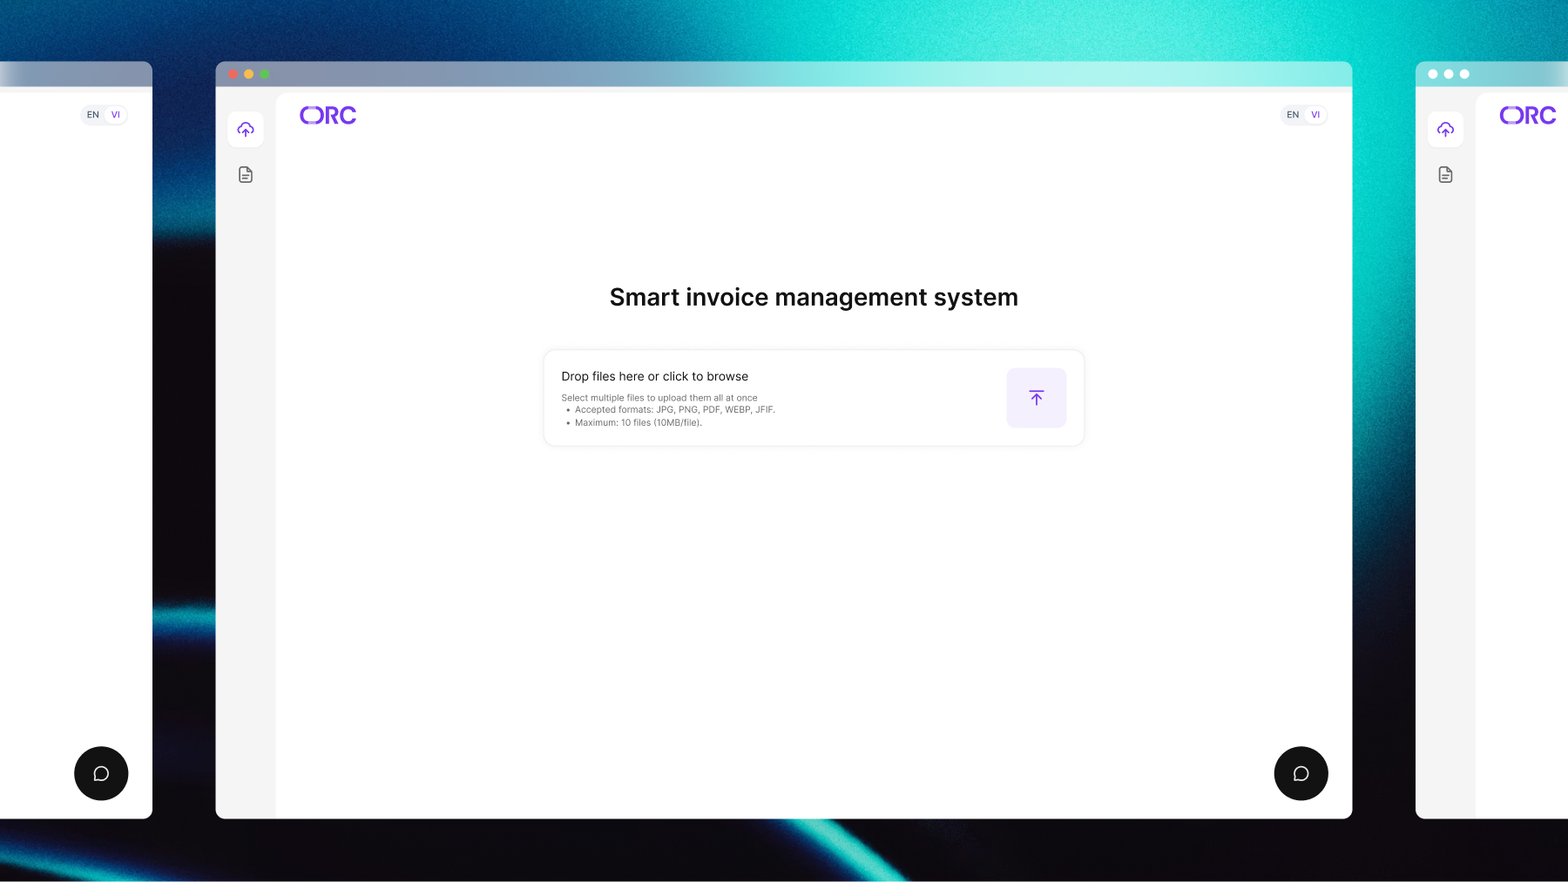Click the ORC logo in the center window
The image size is (1568, 882).
(328, 115)
